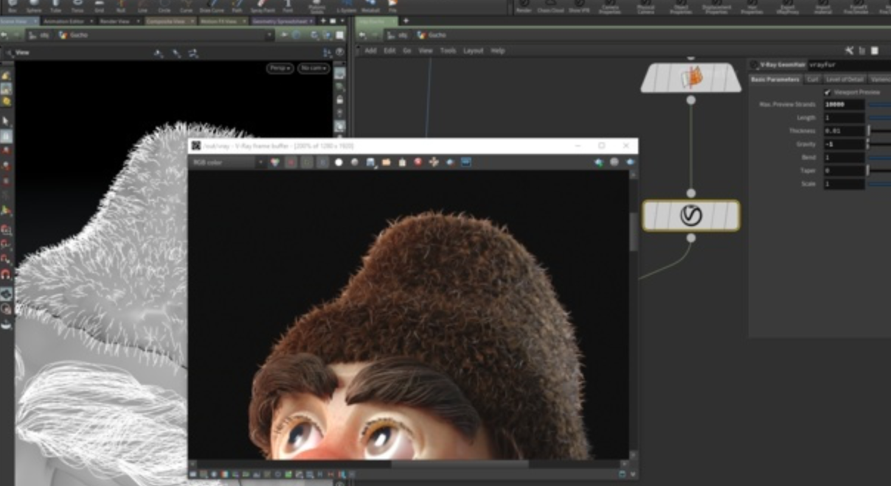Click the Thickness value field
Image resolution: width=891 pixels, height=486 pixels.
point(844,131)
